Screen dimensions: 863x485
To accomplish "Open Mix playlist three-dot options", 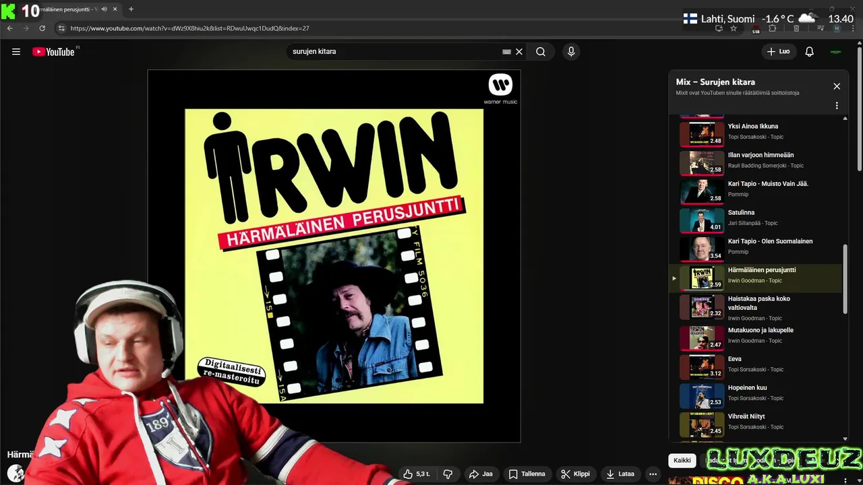I will point(837,106).
